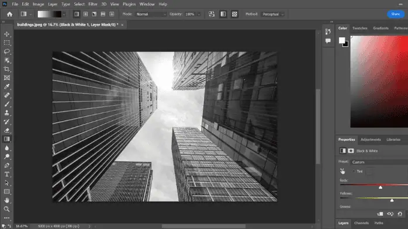Select the Gradient tool in toolbar
This screenshot has width=408, height=229.
(x=7, y=139)
